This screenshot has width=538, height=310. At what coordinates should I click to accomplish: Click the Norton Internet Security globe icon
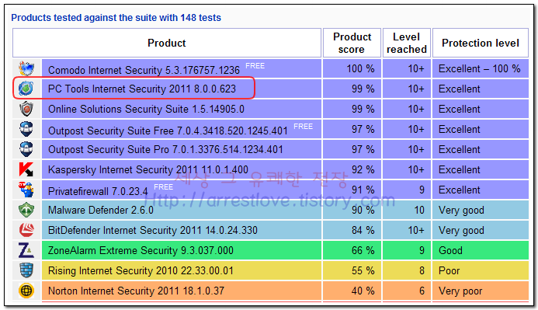tap(26, 291)
